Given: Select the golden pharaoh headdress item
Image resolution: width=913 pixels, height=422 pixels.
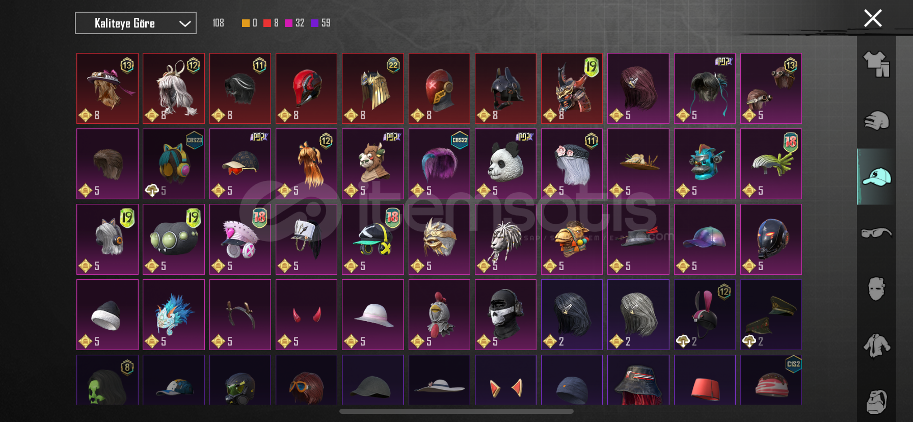Looking at the screenshot, I should (x=372, y=88).
